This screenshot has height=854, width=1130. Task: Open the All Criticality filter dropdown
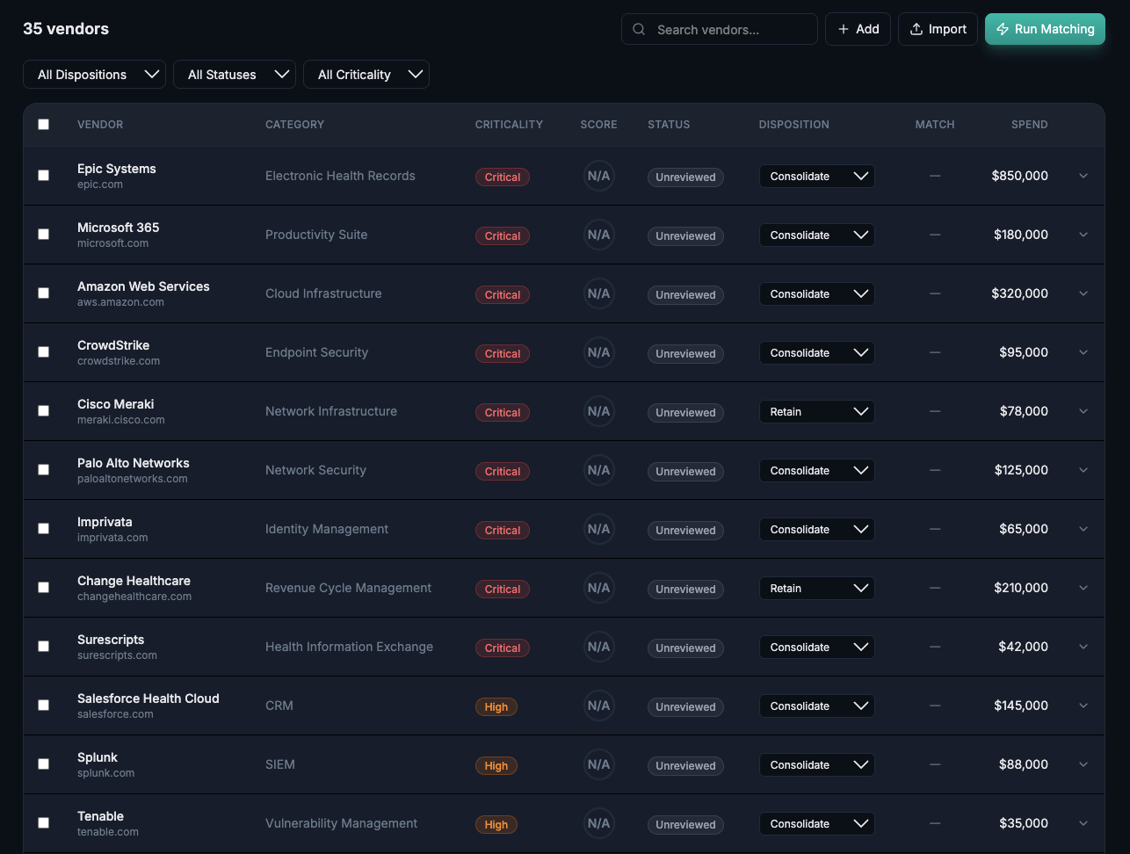tap(366, 74)
